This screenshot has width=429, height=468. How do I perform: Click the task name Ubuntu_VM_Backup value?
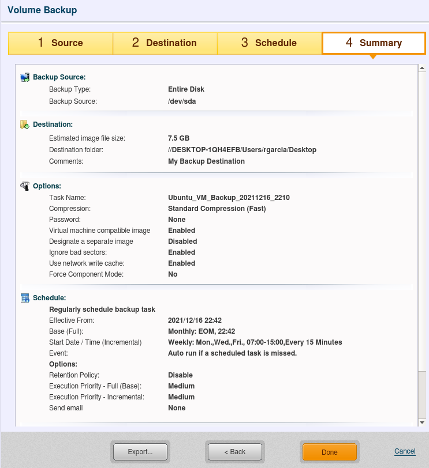pyautogui.click(x=229, y=198)
